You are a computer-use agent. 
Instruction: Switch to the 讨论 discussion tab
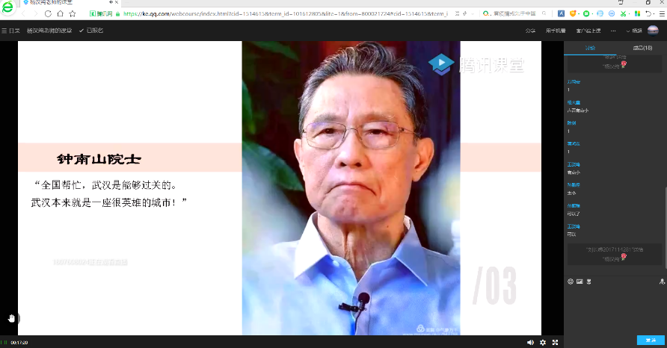coord(590,48)
